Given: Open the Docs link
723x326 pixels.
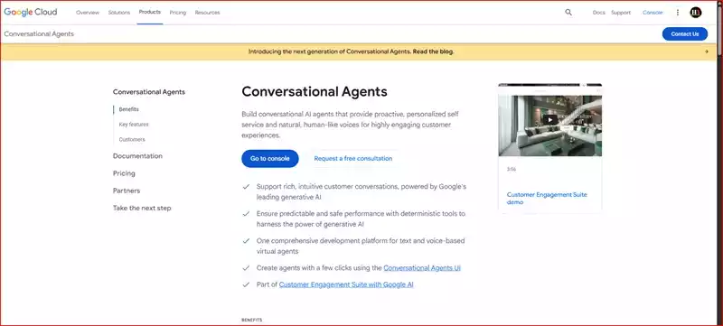Looking at the screenshot, I should pyautogui.click(x=598, y=13).
